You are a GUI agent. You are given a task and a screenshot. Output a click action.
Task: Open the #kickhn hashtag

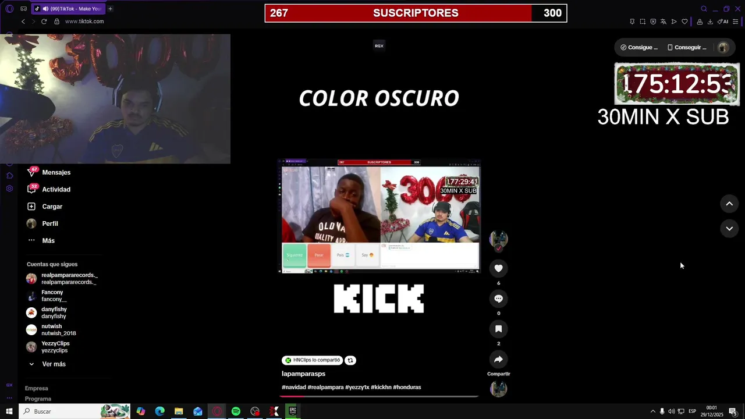pos(381,387)
